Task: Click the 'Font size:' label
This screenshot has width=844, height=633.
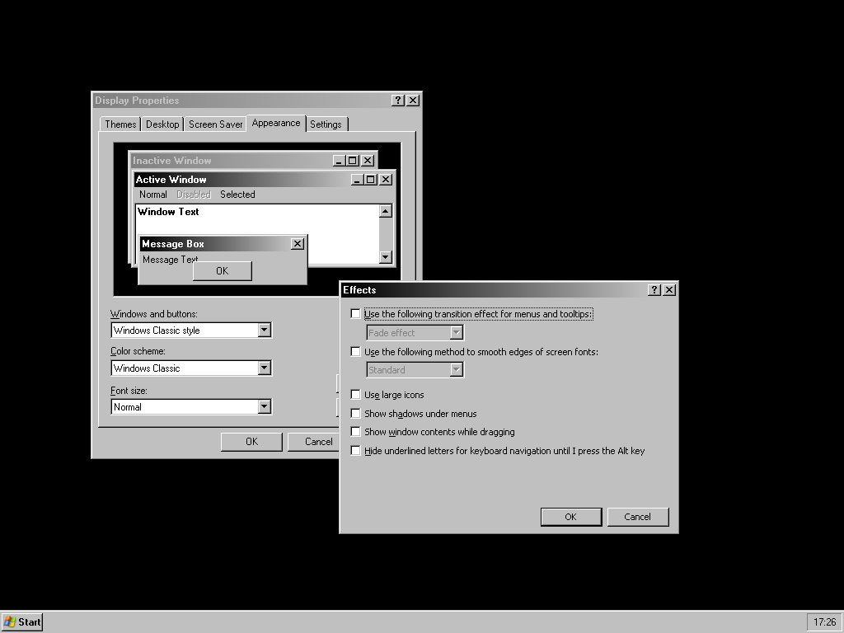Action: click(x=129, y=391)
